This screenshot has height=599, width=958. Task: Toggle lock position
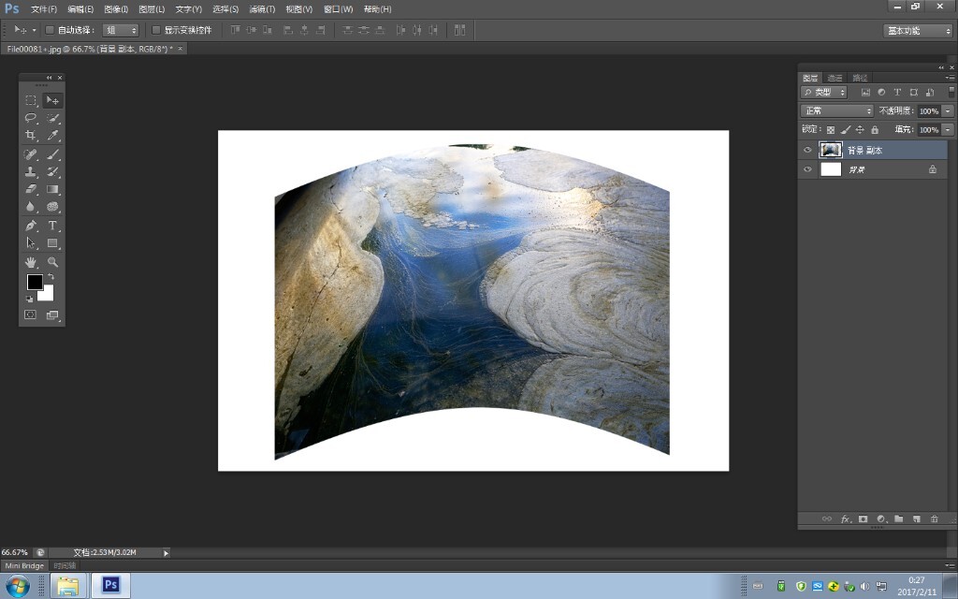tap(861, 129)
